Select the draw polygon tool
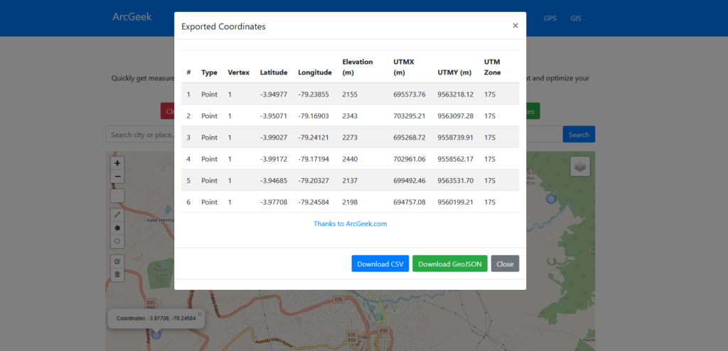Screen dimensions: 728x351 pos(117,228)
